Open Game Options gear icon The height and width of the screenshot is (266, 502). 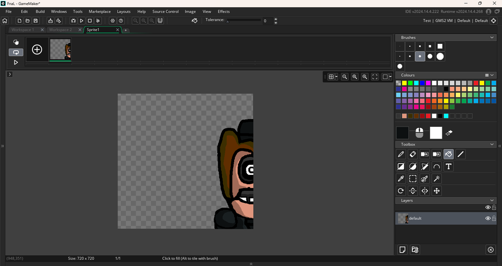[x=113, y=21]
